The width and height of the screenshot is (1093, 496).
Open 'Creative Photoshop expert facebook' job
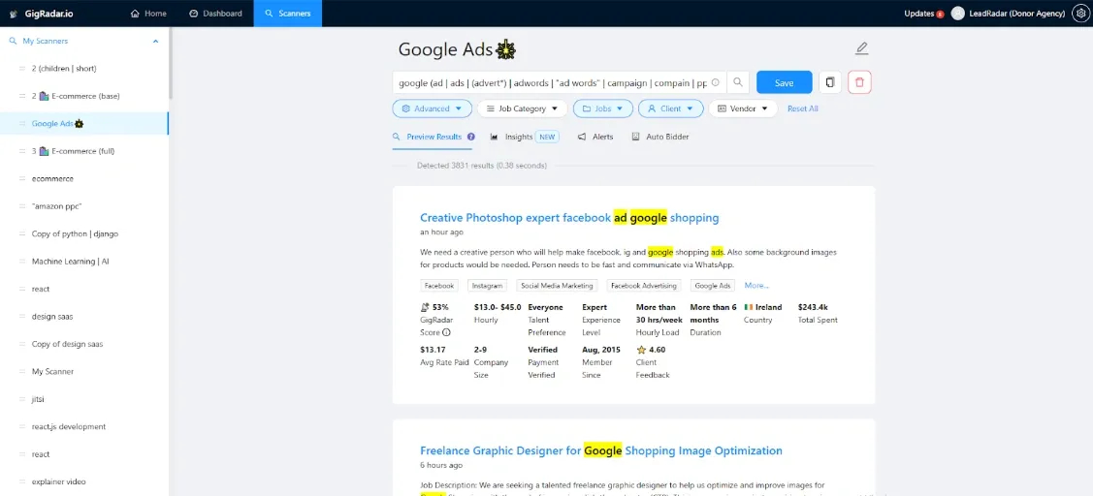pyautogui.click(x=569, y=217)
